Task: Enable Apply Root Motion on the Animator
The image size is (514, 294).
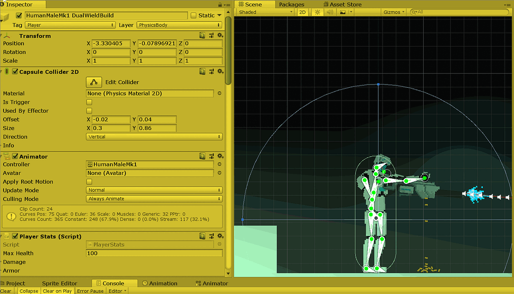Action: tap(89, 181)
